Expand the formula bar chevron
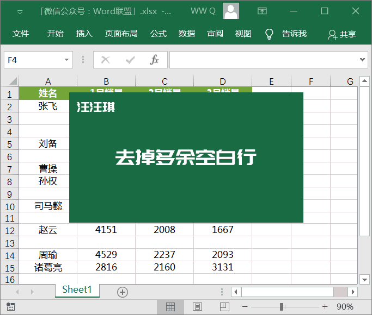Viewport: 372px width, 315px height. tap(362, 60)
